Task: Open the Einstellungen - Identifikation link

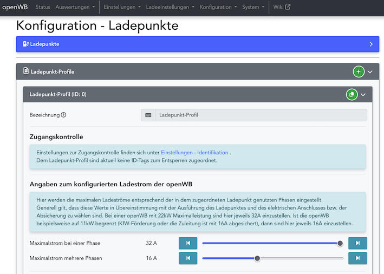Action: point(194,153)
